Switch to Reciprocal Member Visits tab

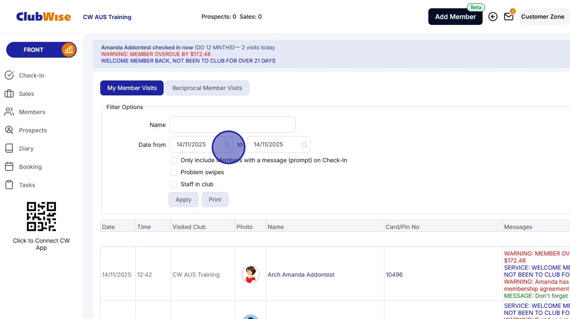pyautogui.click(x=207, y=88)
